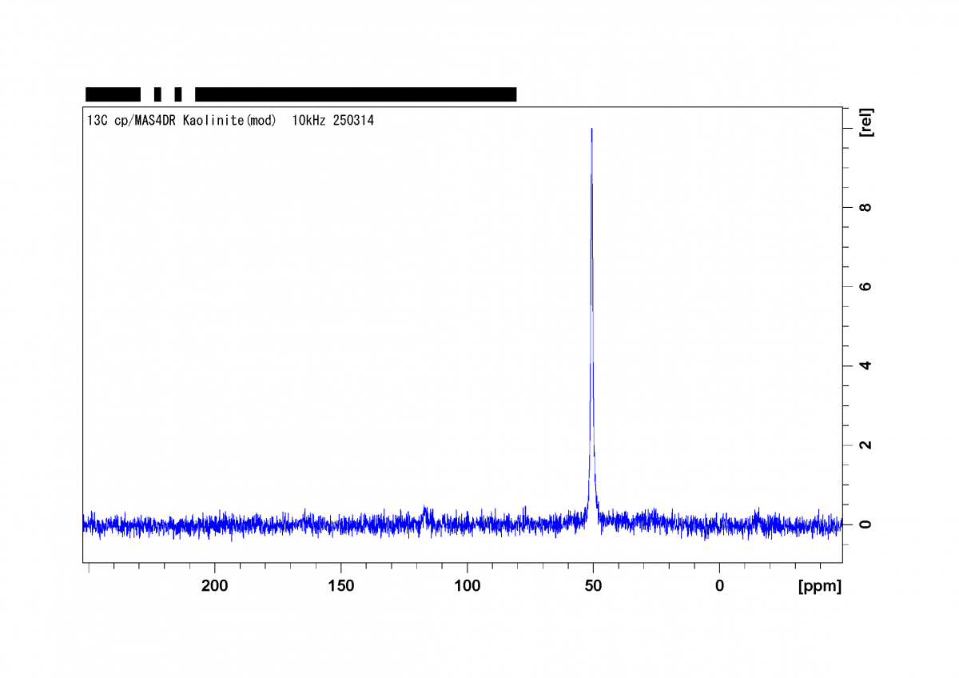Image resolution: width=959 pixels, height=678 pixels.
Task: Click the spectrum title '13C cp/MAS4DR Kaolinite(mod)'
Action: point(181,121)
